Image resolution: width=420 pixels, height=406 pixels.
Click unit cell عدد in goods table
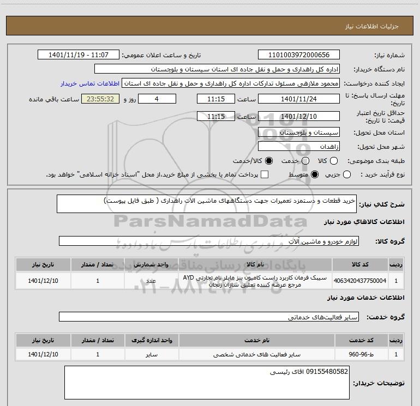coord(151,281)
